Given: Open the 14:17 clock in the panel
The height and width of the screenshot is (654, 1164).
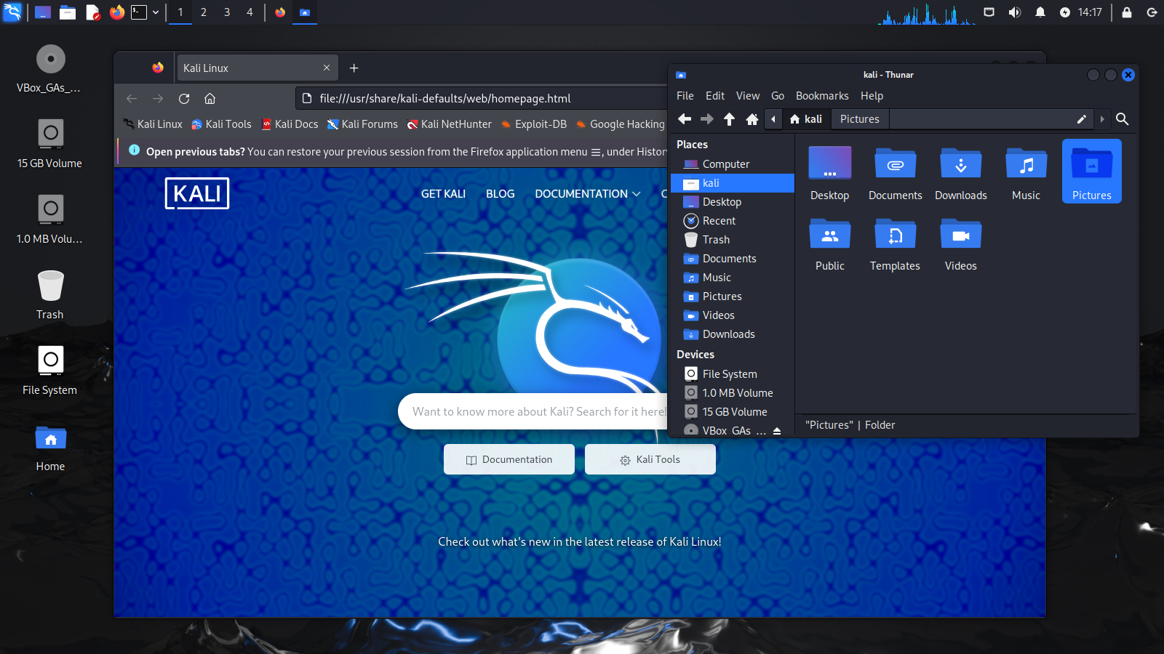Looking at the screenshot, I should (x=1090, y=12).
